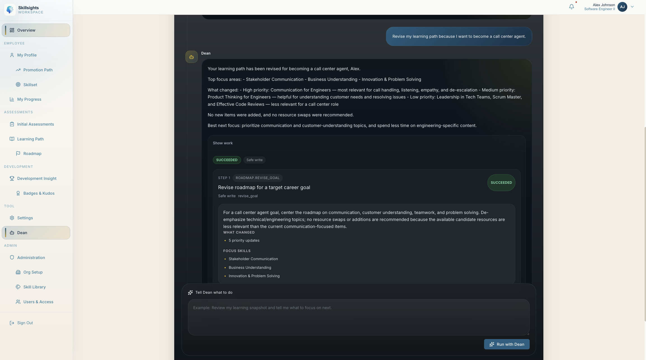Click the AJ profile avatar
This screenshot has height=360, width=646.
tap(622, 7)
